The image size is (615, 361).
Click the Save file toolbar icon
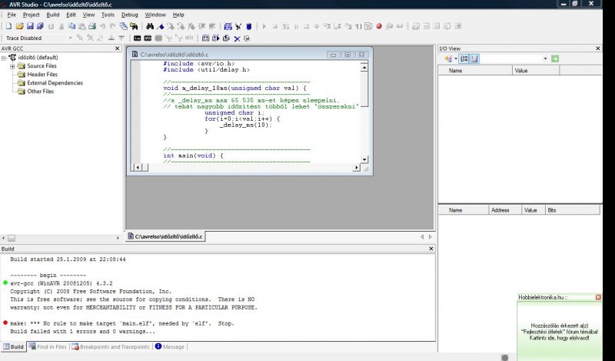tap(29, 26)
